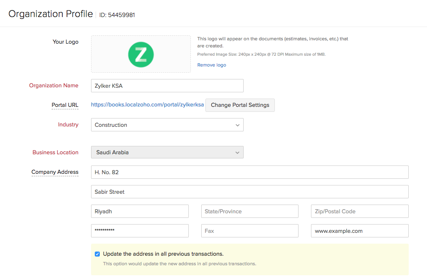
Task: Click the Remove logo link
Action: click(x=212, y=65)
